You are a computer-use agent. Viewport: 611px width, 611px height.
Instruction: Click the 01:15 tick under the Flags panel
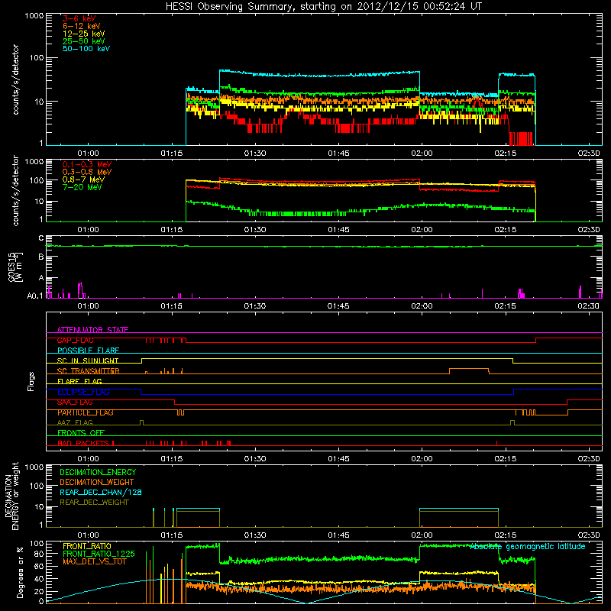171,459
